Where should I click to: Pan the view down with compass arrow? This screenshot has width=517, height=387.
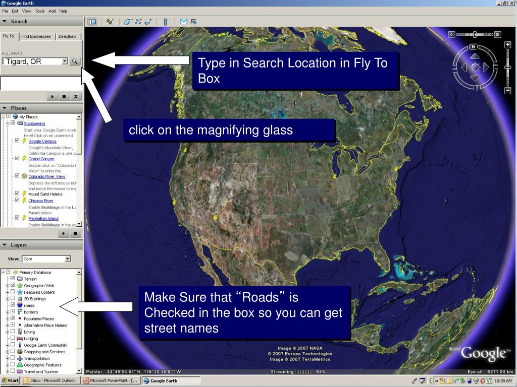pos(475,78)
